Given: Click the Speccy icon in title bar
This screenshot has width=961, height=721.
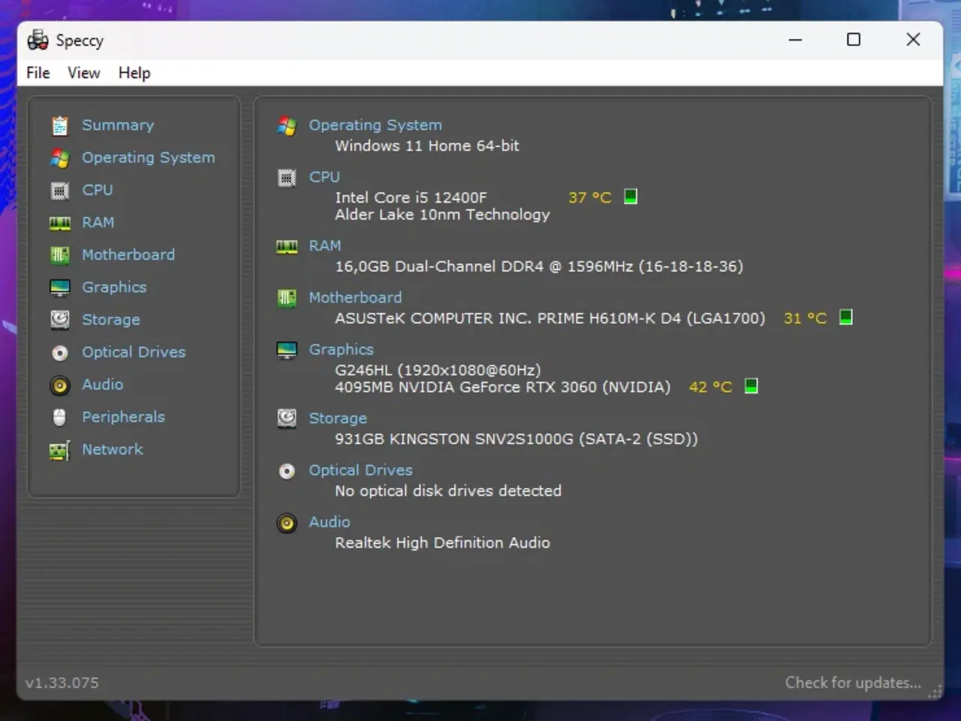Looking at the screenshot, I should point(37,40).
